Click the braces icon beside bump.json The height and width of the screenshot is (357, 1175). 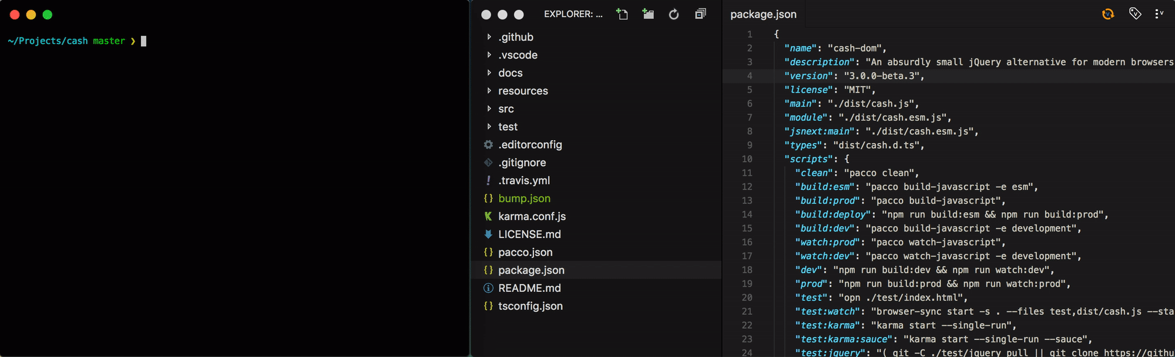point(488,198)
